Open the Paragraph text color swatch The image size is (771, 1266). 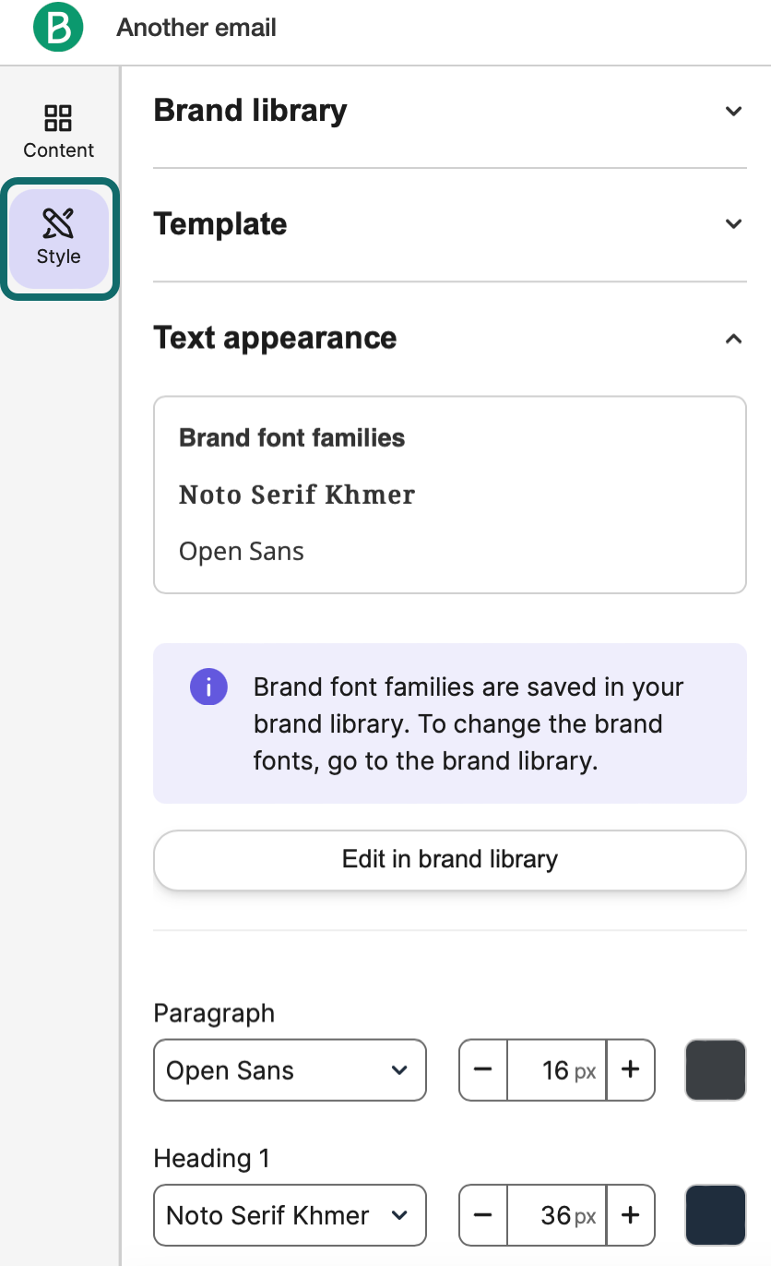pyautogui.click(x=715, y=1069)
